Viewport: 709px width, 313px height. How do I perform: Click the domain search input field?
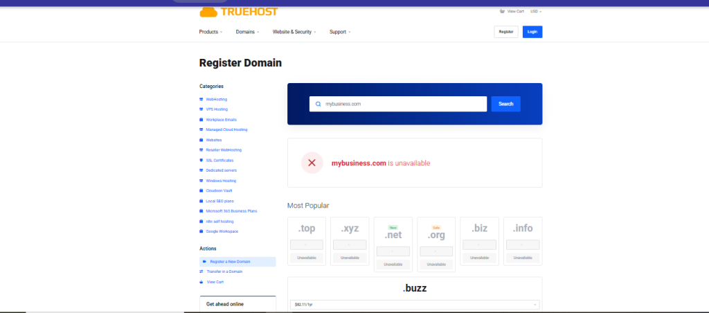[398, 104]
